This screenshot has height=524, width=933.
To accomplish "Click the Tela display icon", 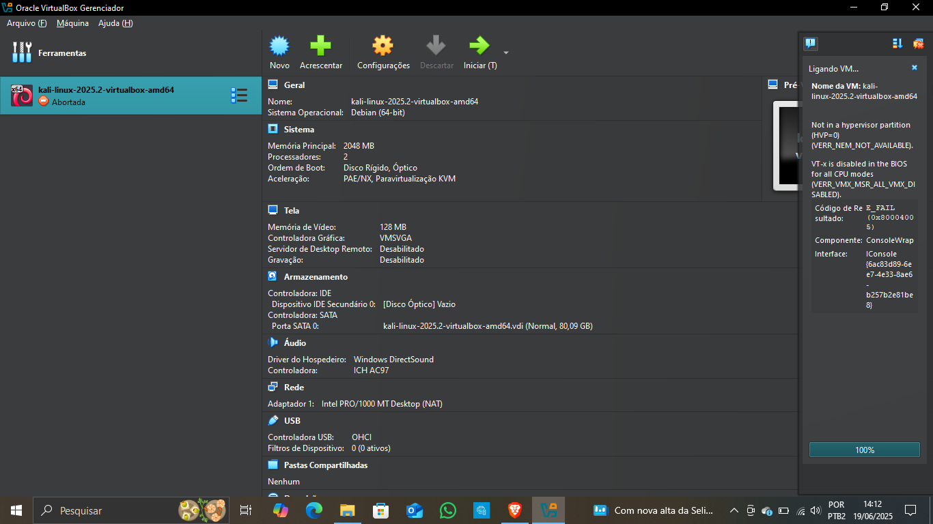I will (x=273, y=211).
